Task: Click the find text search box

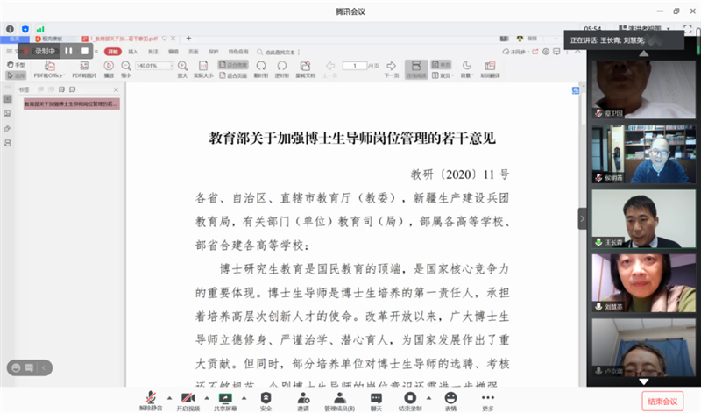Action: point(277,53)
